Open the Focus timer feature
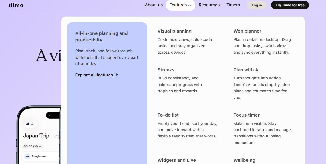The height and width of the screenshot is (164, 326). tap(246, 115)
